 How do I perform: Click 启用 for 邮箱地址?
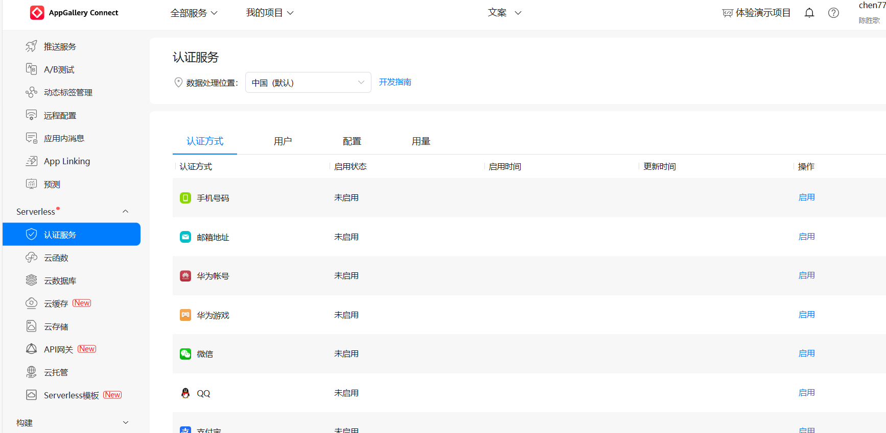point(807,237)
